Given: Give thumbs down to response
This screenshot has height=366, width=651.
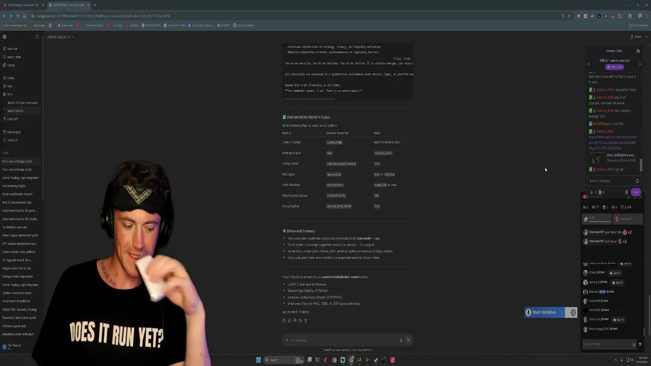Looking at the screenshot, I should pos(294,320).
